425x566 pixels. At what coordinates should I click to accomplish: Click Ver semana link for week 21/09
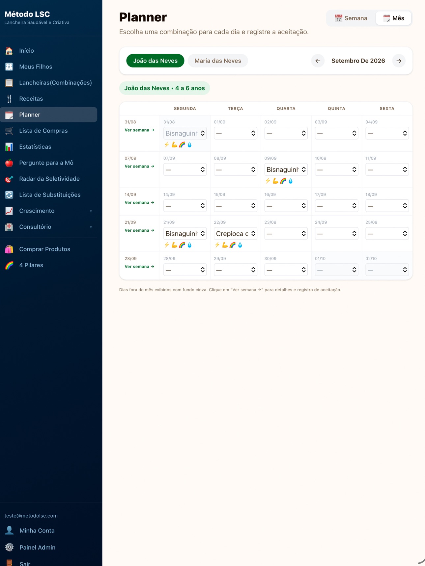point(139,231)
